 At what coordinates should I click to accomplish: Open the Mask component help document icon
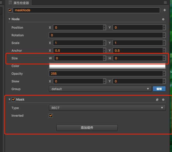(157, 100)
